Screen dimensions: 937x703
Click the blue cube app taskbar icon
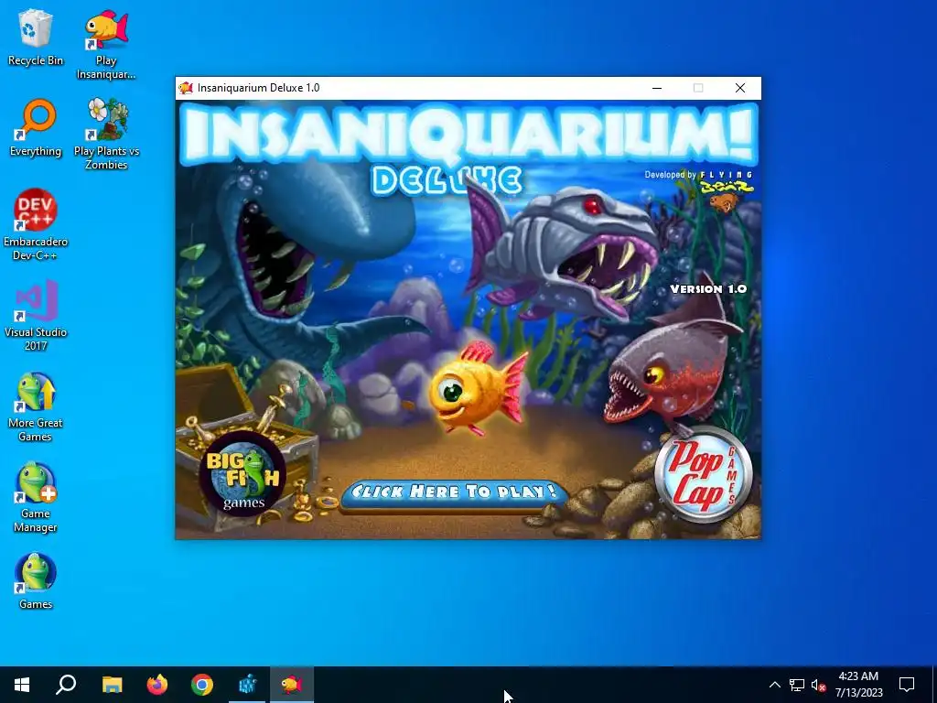(x=247, y=685)
